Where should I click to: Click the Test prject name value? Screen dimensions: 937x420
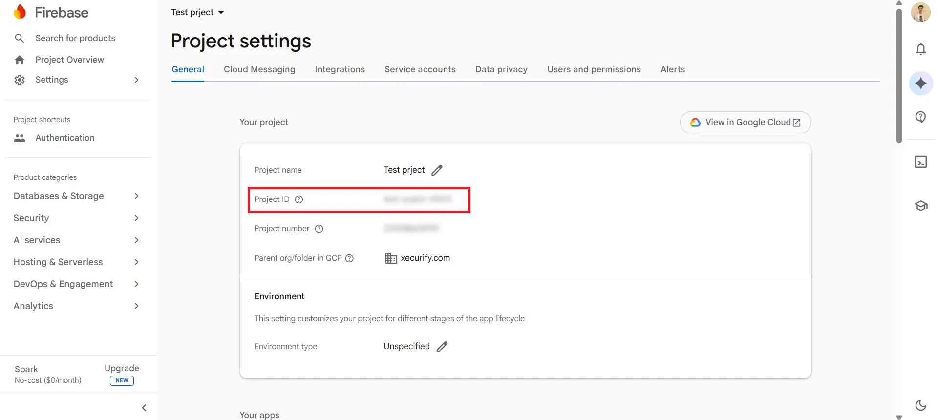point(404,170)
